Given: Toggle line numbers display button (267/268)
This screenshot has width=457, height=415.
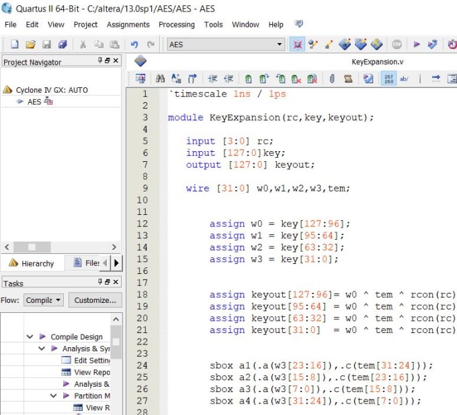Looking at the screenshot, I should coord(389,79).
